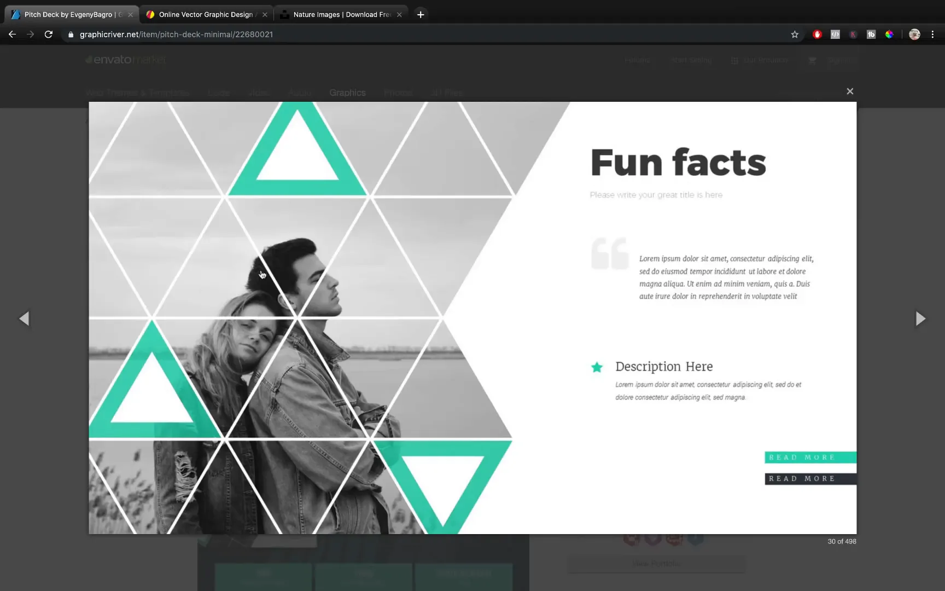945x591 pixels.
Task: Click the graphicriver.net address bar
Action: 427,34
